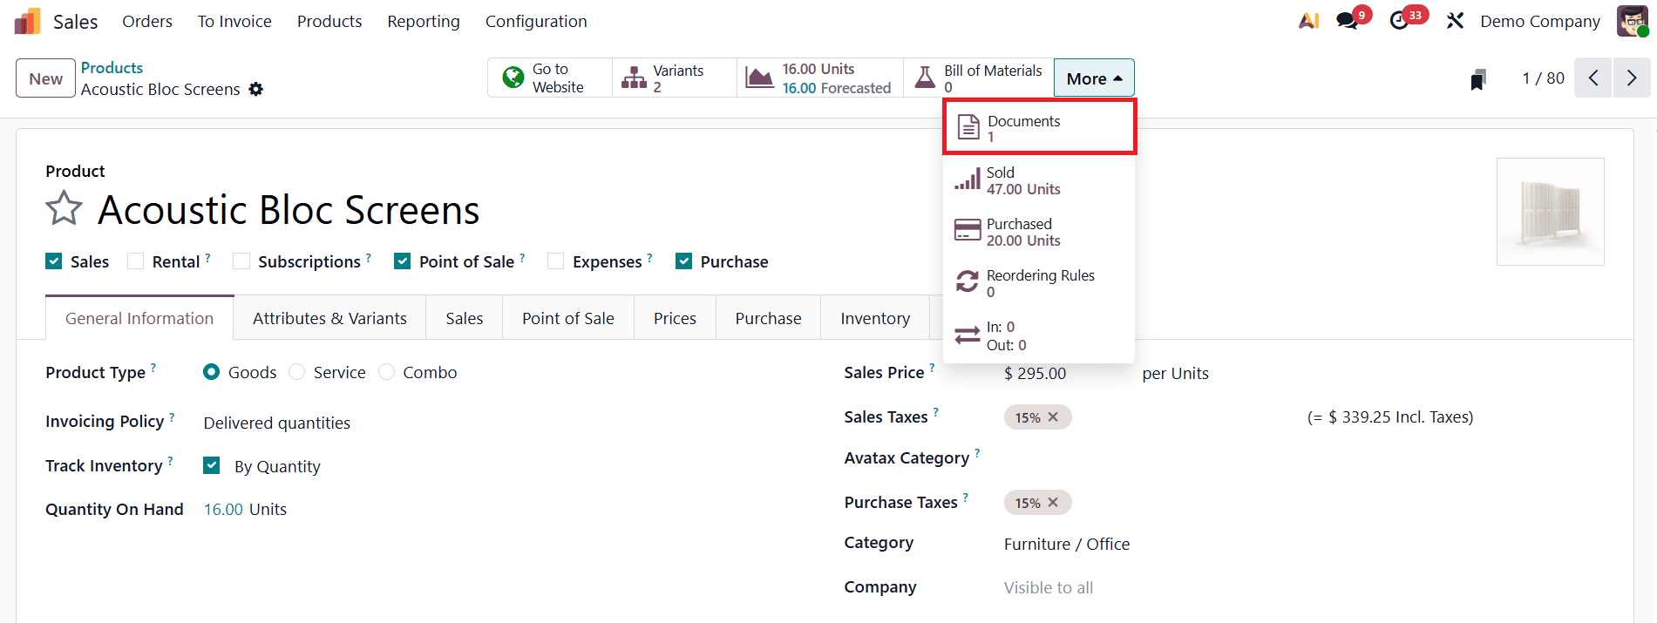Open the Configuration menu
1657x623 pixels.
point(536,21)
